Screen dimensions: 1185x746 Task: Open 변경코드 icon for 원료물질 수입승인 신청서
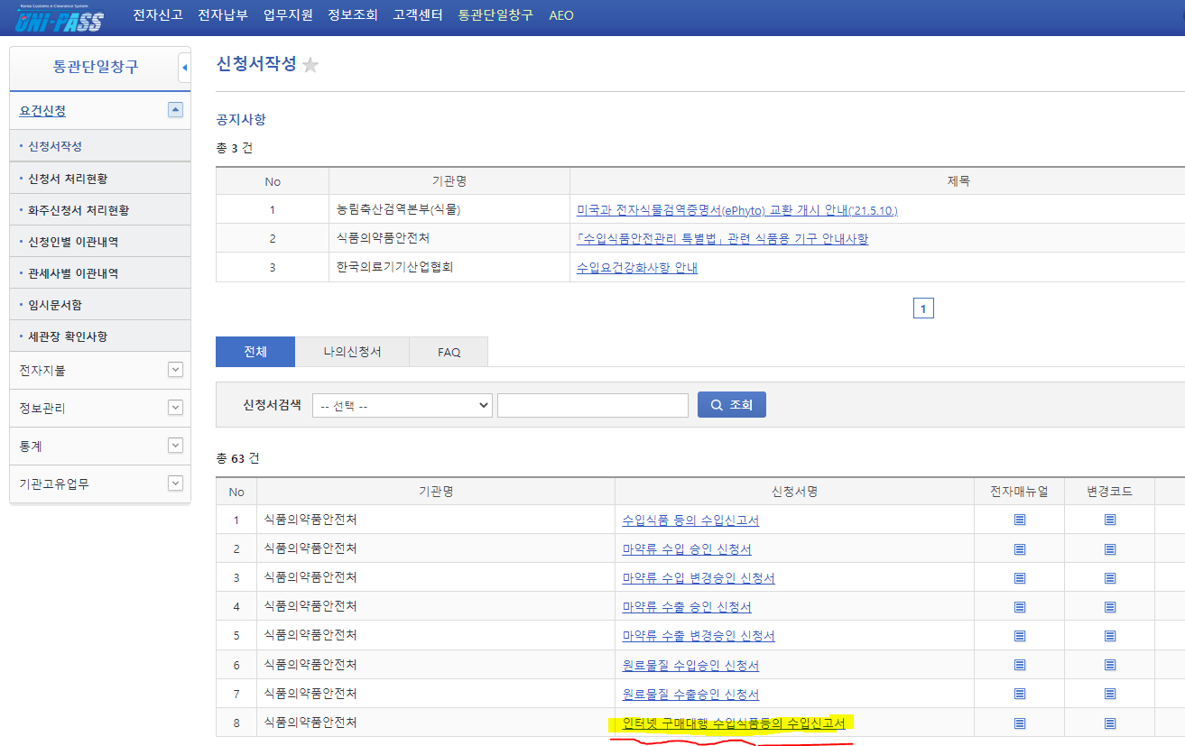pos(1109,664)
